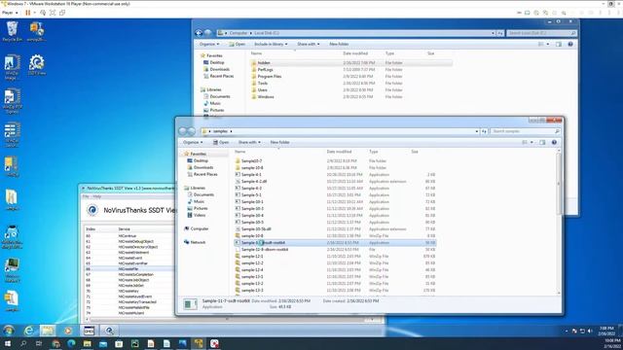
Task: Open Windows Explorer from Windows 7 taskbar
Action: (48, 331)
